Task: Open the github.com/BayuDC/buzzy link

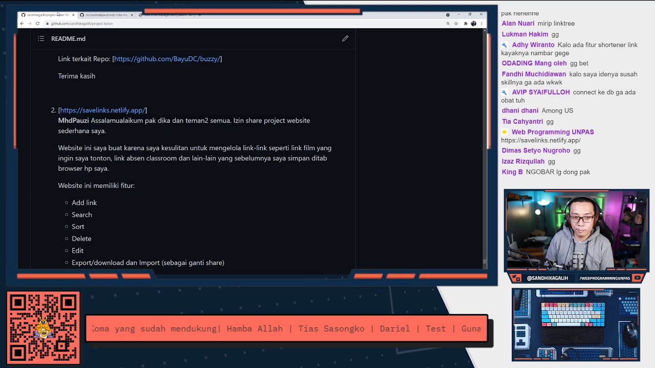Action: pos(167,59)
